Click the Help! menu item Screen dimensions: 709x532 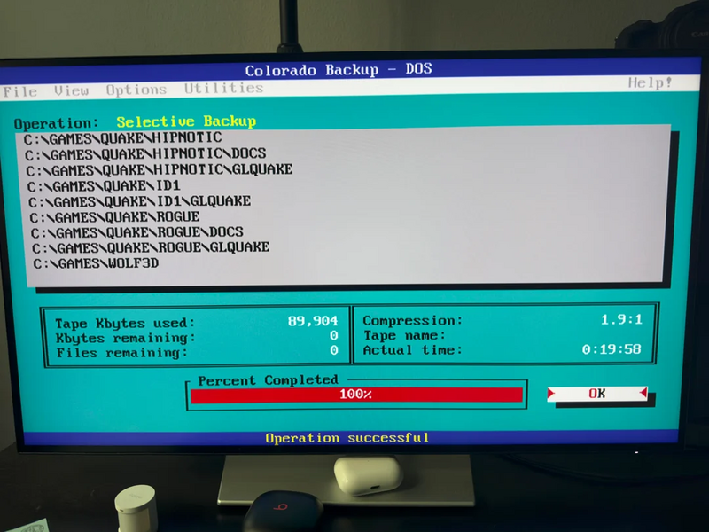(650, 82)
